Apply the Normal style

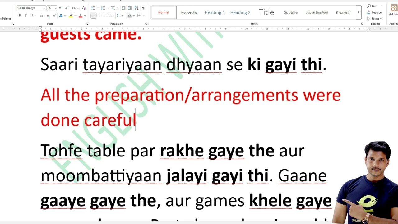(x=164, y=12)
